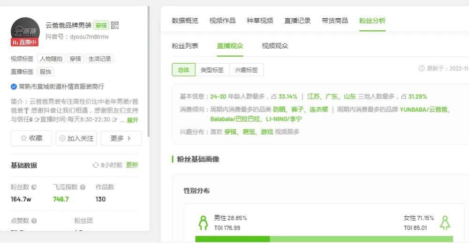The width and height of the screenshot is (469, 243).
Task: Click the account name 云爸爸品牌男装
Action: pos(68,25)
